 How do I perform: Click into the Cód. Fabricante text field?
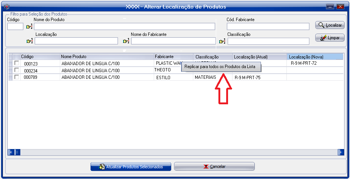(x=268, y=27)
